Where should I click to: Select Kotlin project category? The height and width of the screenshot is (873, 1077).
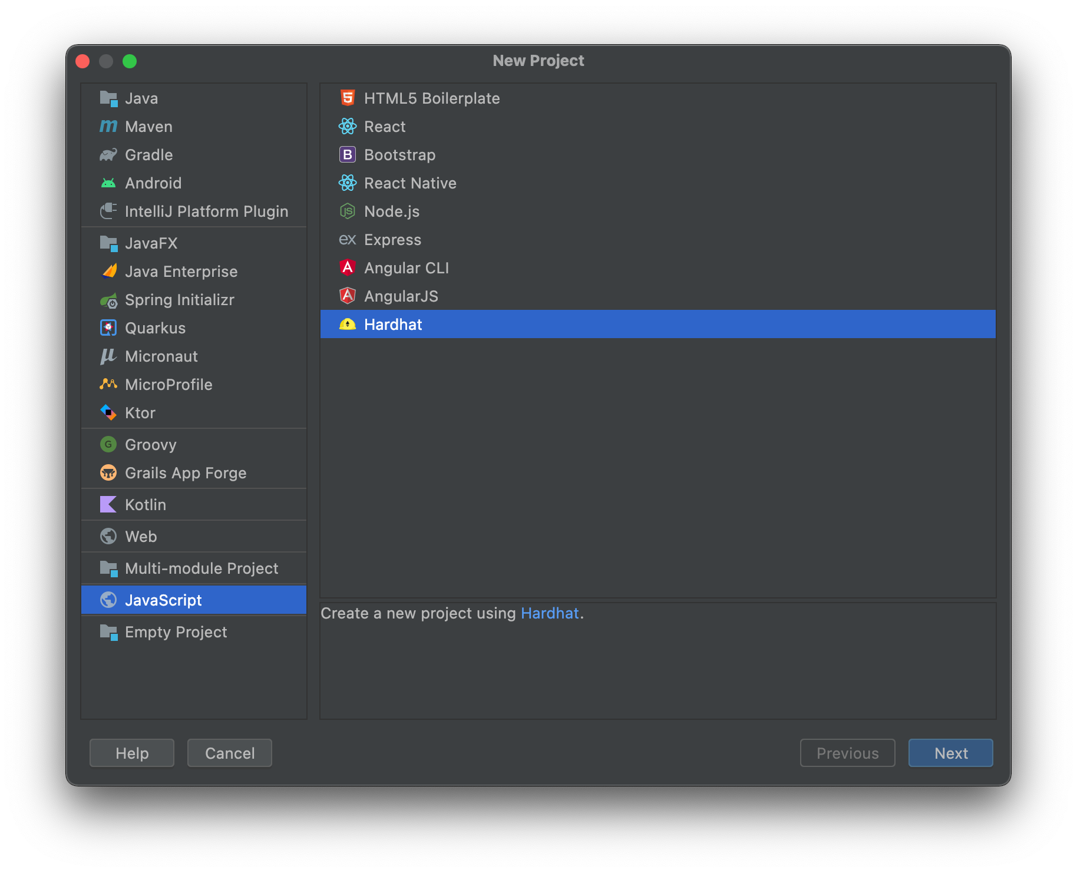194,505
